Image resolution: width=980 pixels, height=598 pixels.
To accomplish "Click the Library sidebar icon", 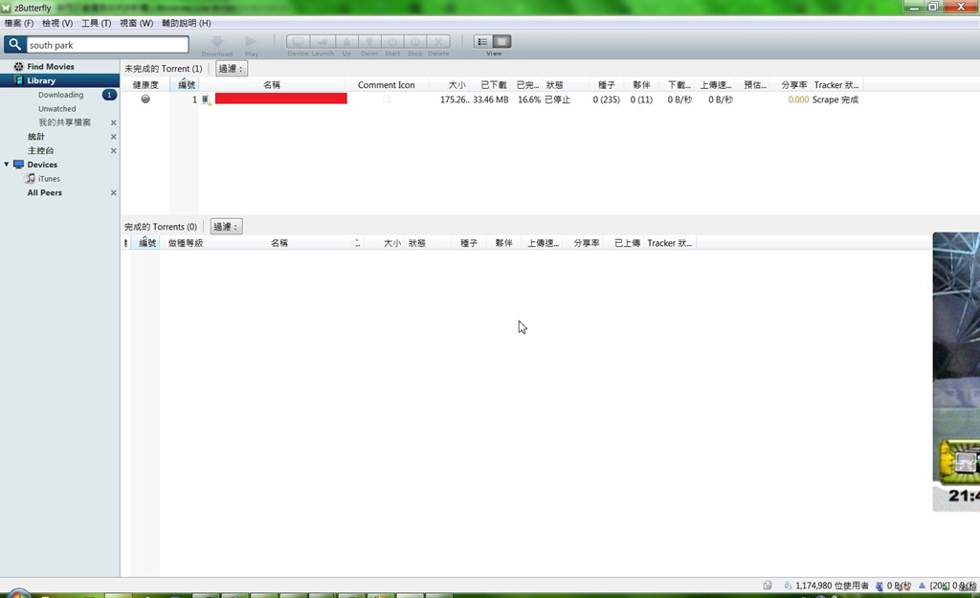I will click(x=19, y=80).
